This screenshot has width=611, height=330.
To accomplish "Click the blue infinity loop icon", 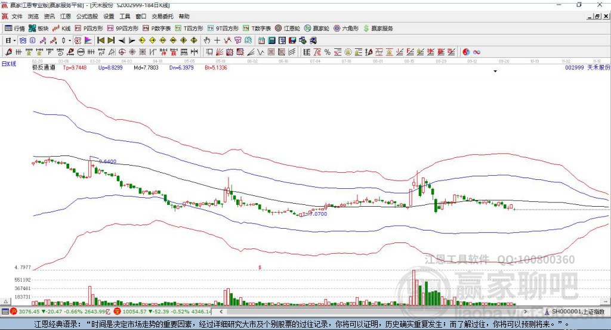I will pyautogui.click(x=477, y=52).
